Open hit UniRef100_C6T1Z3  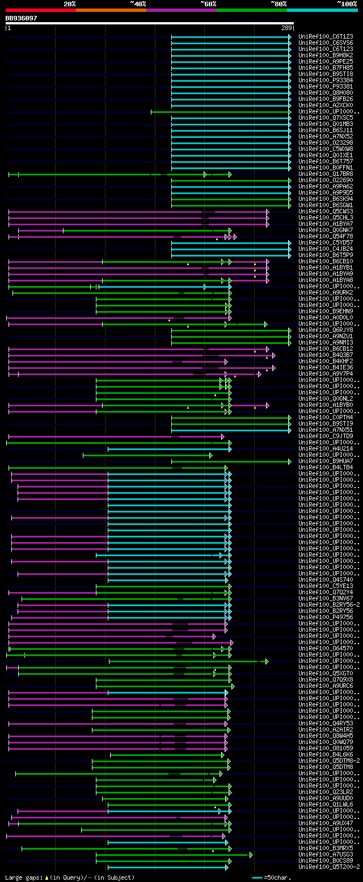(326, 36)
